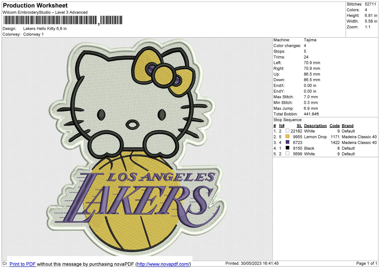Select the Zoom value 1:1

coord(367,27)
